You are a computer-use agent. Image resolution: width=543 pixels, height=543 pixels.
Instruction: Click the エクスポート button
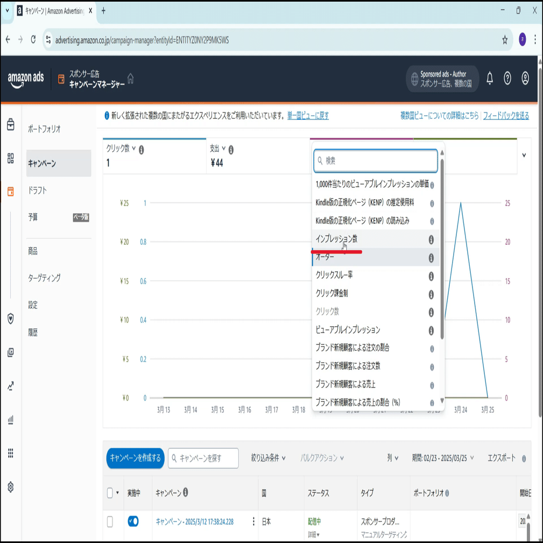pyautogui.click(x=501, y=458)
